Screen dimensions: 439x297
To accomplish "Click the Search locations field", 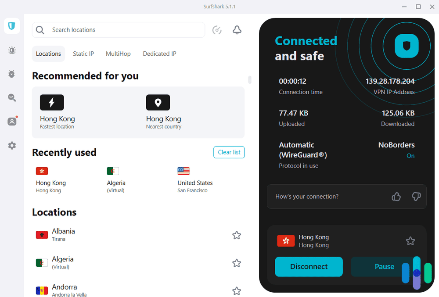I will point(119,30).
